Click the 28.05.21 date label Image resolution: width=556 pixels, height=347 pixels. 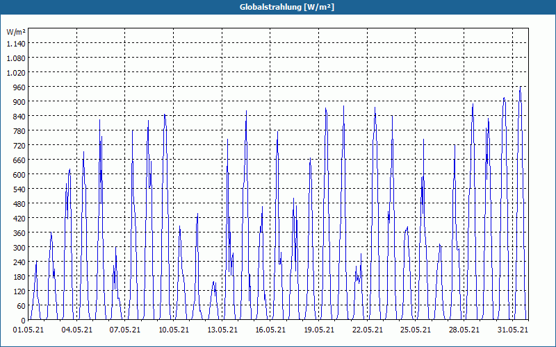464,330
